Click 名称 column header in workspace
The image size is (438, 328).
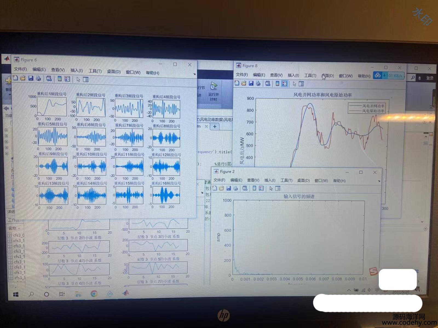[x=12, y=228]
